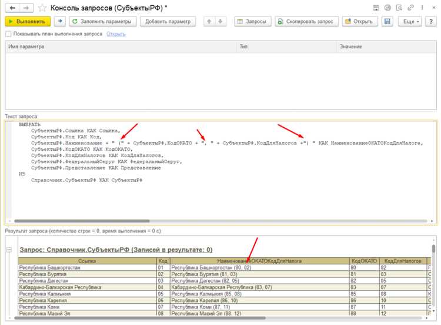Image resolution: width=441 pixels, height=325 pixels.
Task: Go back with the left arrow button
Action: point(12,8)
